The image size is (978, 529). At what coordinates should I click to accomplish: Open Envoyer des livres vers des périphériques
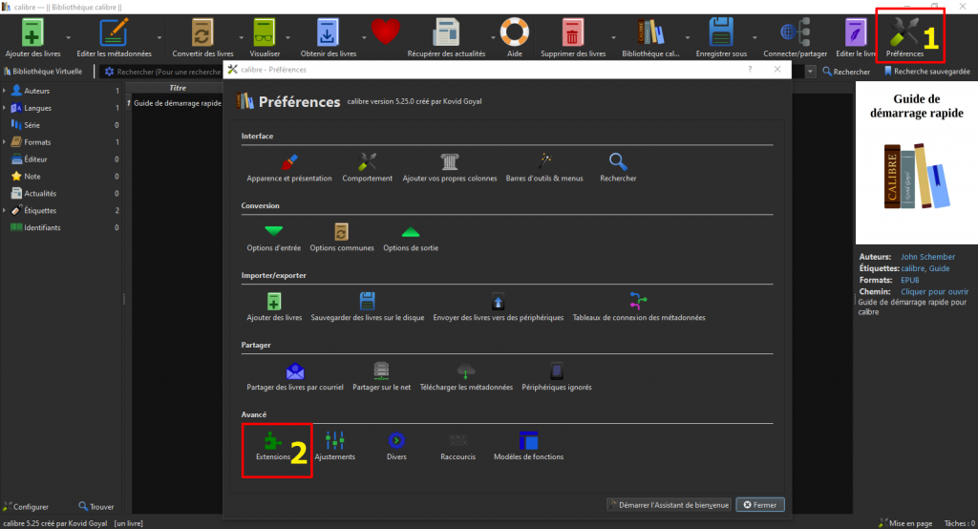[498, 307]
